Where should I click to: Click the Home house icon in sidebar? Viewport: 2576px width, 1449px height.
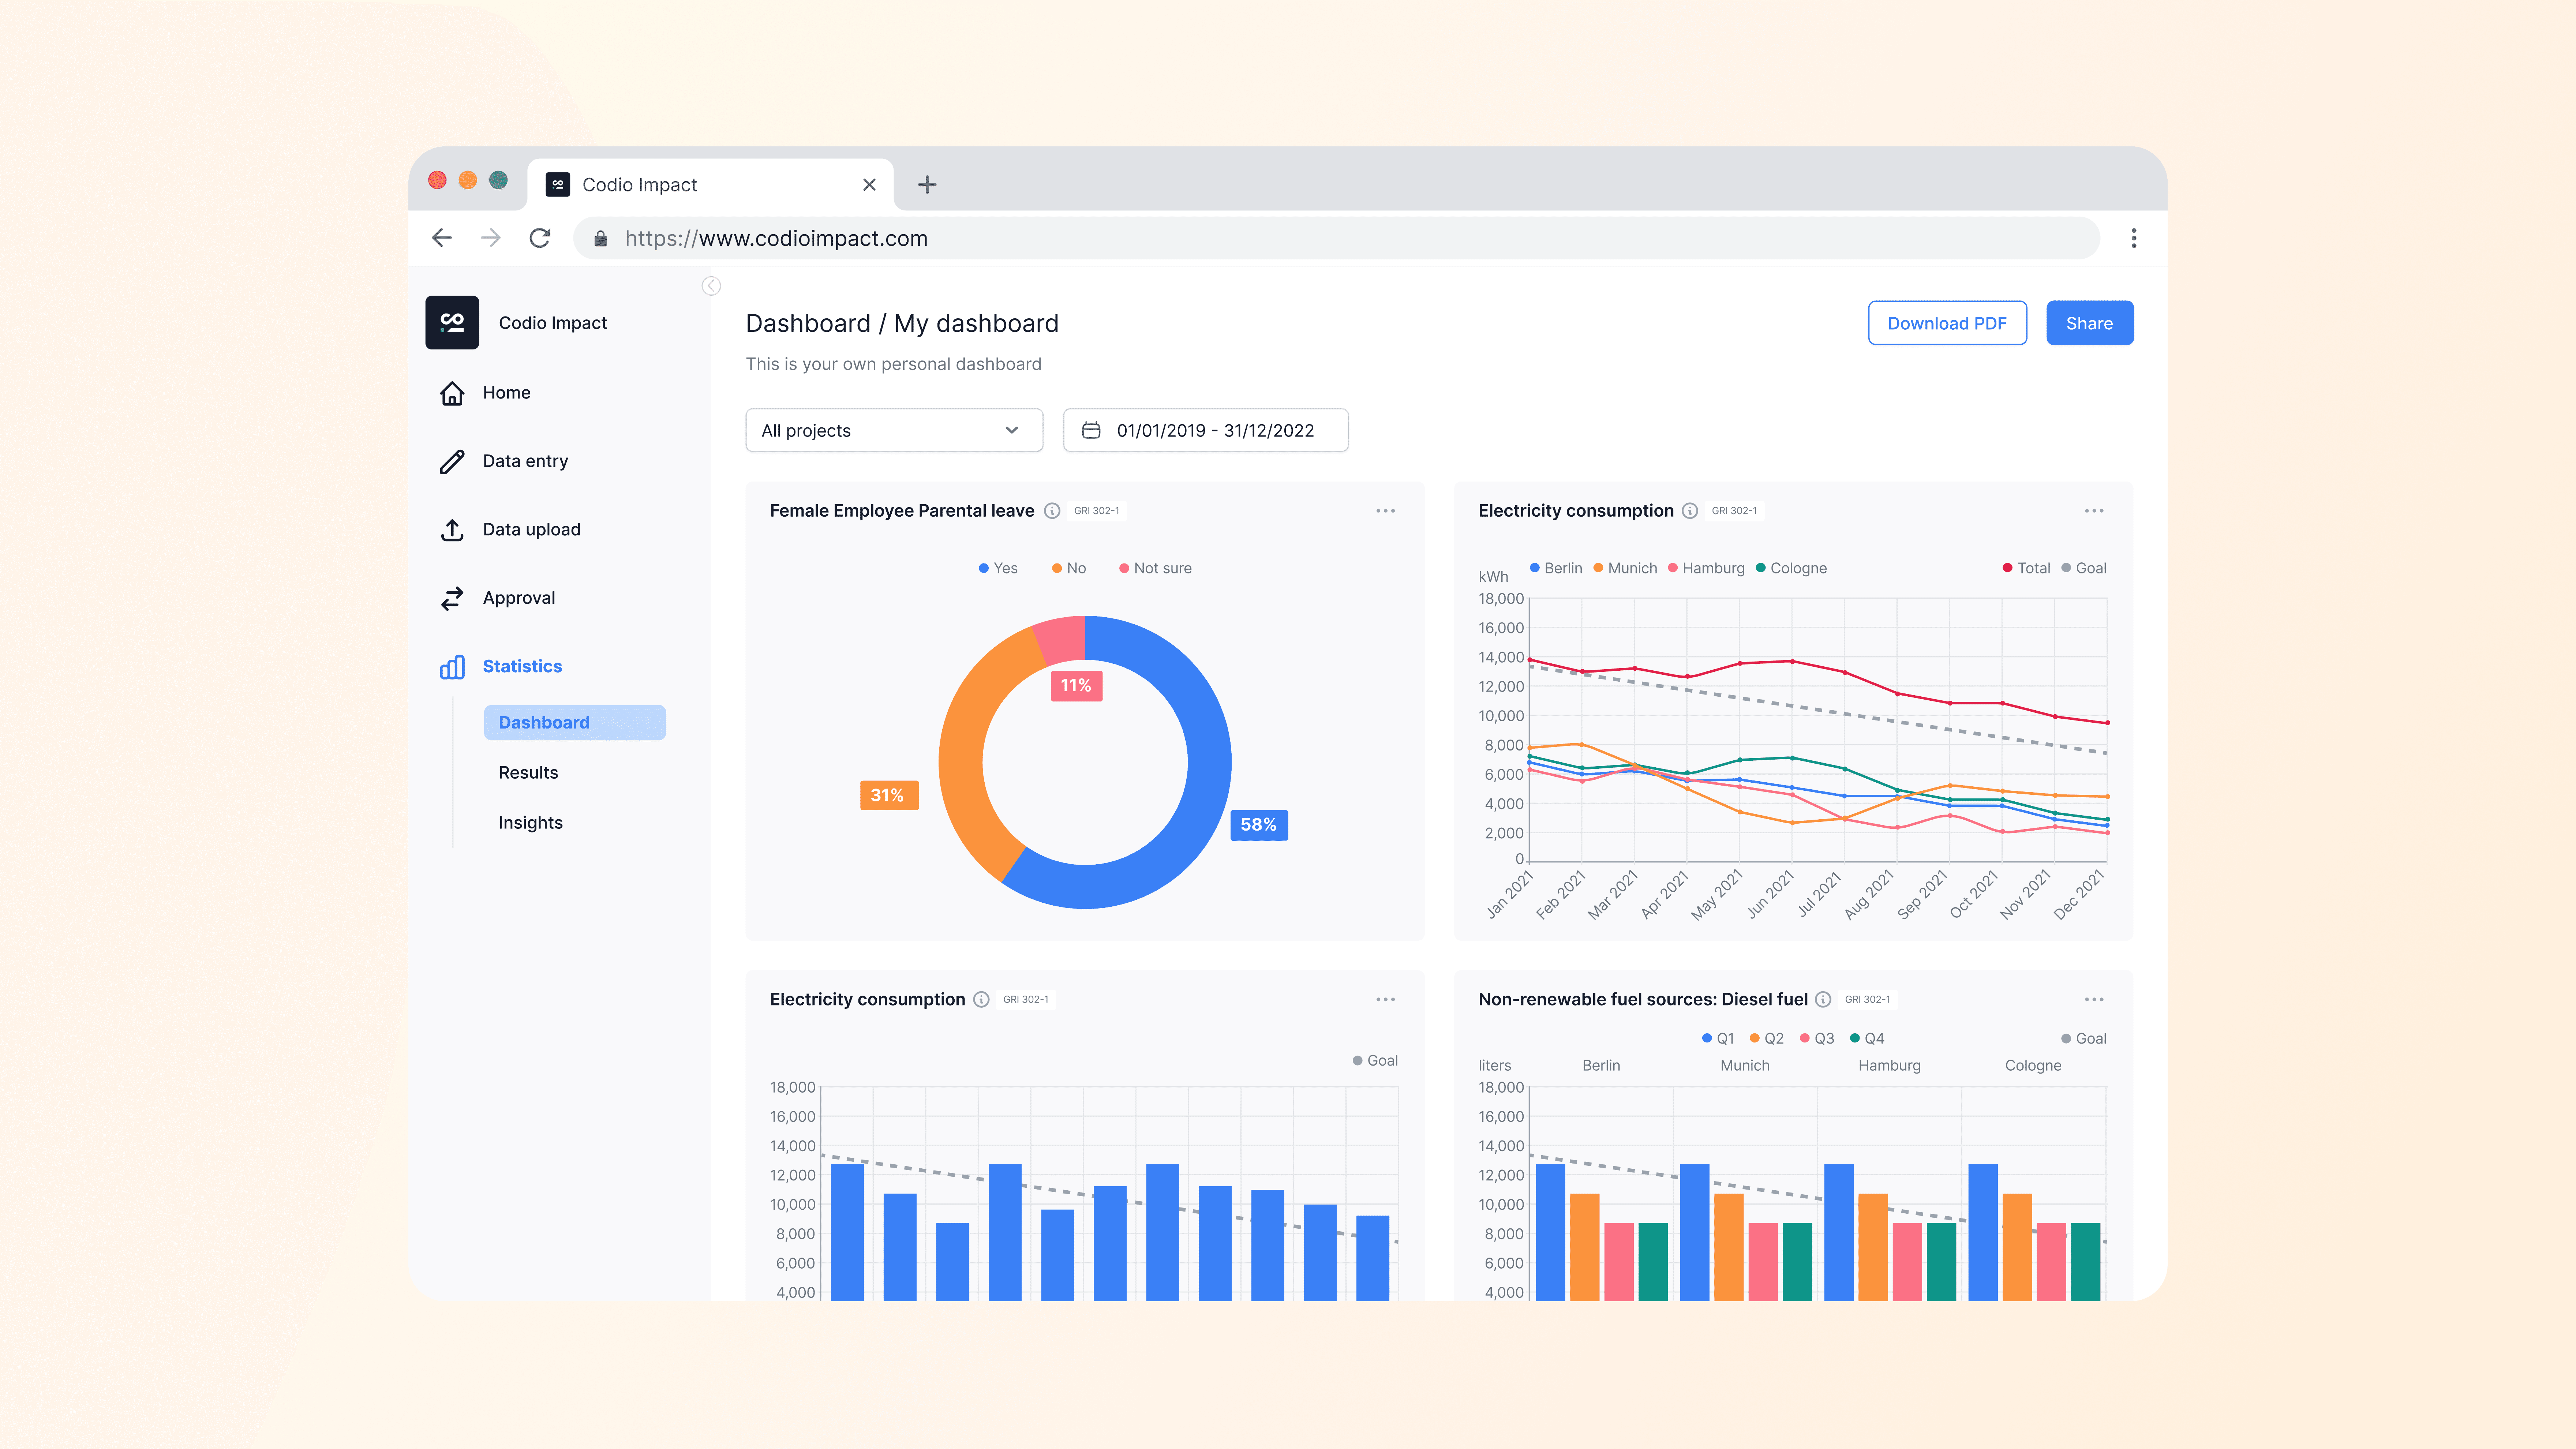452,393
